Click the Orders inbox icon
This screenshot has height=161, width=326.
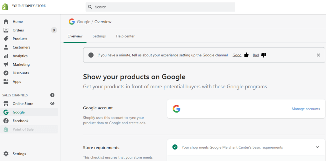coord(6,30)
